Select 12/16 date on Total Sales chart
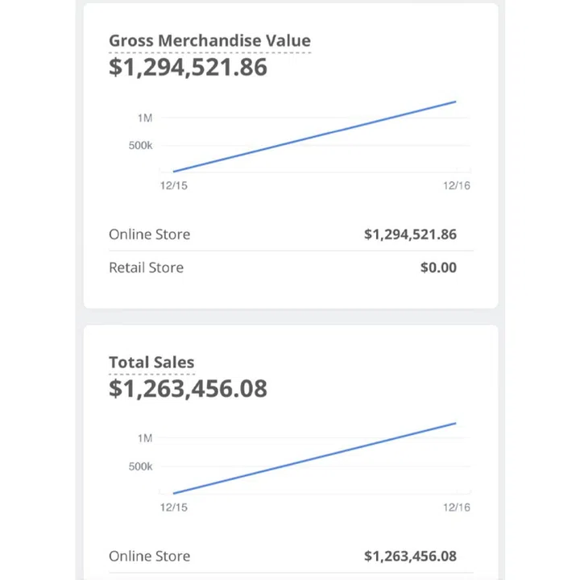This screenshot has width=580, height=580. [x=456, y=507]
